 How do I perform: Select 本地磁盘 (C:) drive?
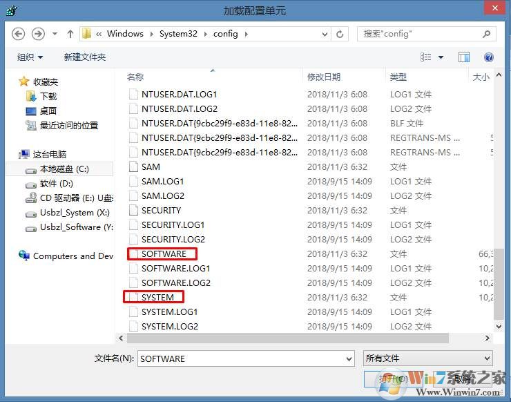tap(59, 169)
